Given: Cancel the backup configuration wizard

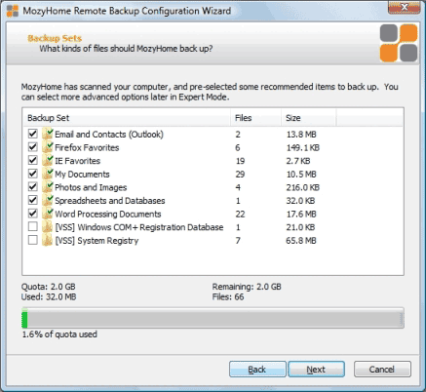Looking at the screenshot, I should 382,370.
